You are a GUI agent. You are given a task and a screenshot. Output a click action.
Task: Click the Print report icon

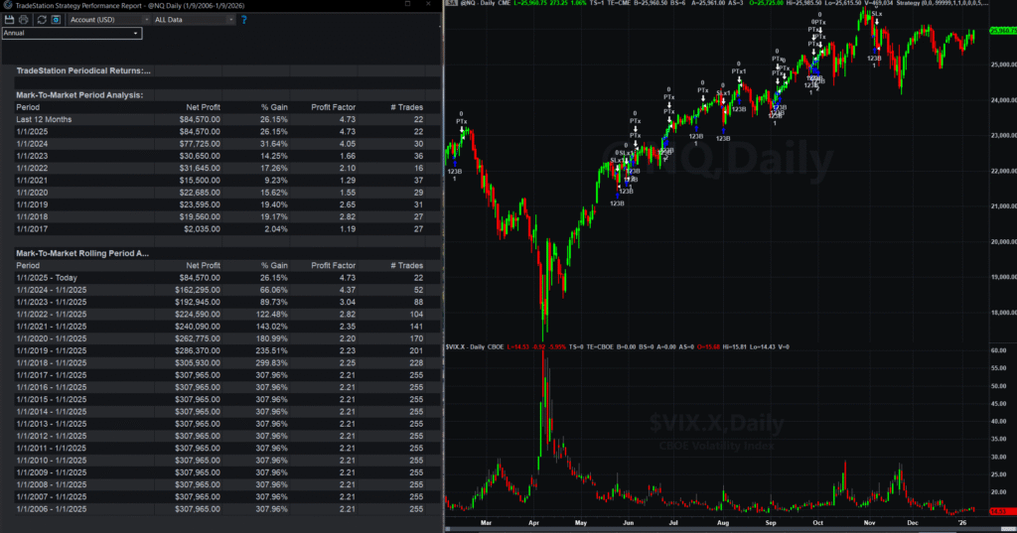24,19
